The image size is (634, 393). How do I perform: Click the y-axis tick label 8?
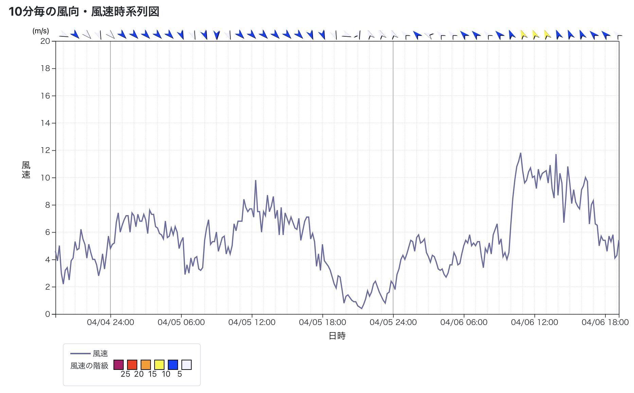(48, 205)
